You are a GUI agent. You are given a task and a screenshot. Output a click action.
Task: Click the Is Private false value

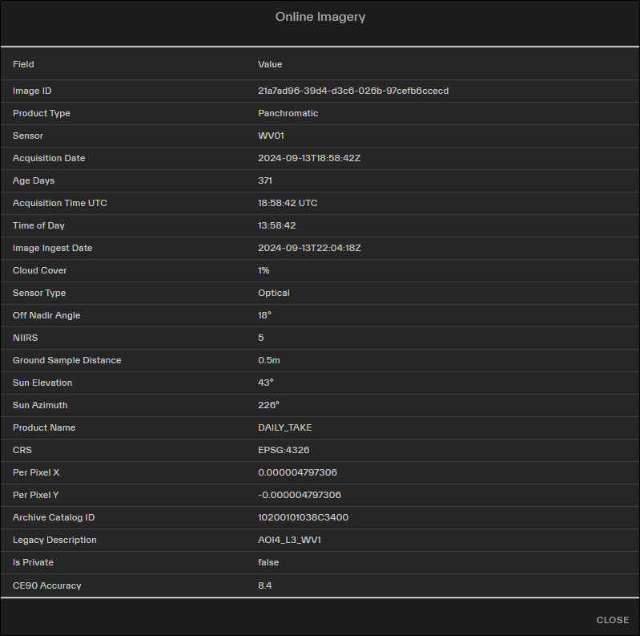268,562
